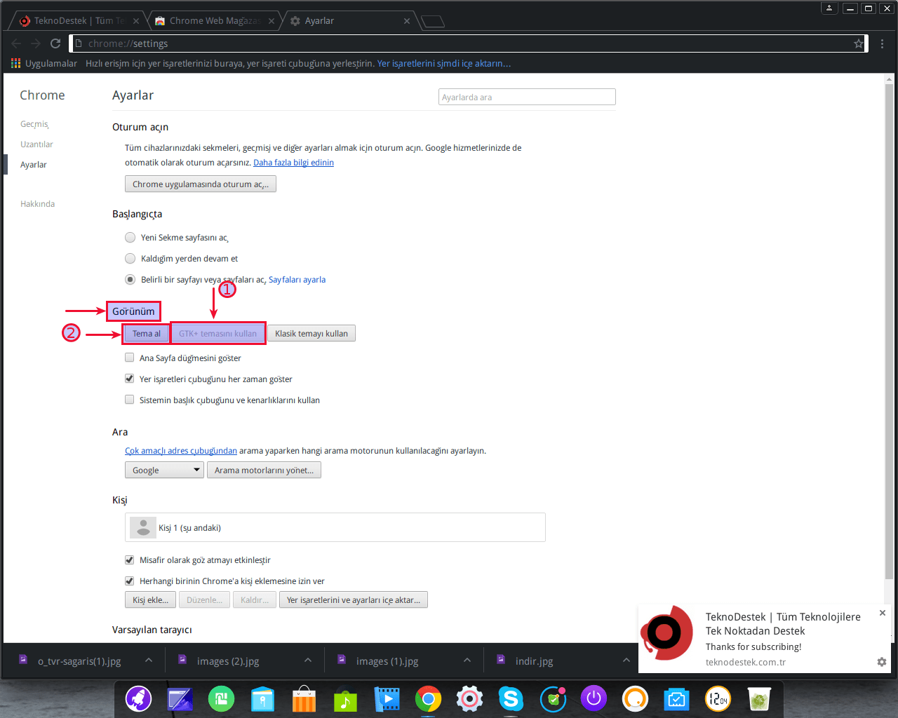Viewport: 898px width, 718px height.
Task: Select 'Kaldığım yerden devam et' radio option
Action: point(130,259)
